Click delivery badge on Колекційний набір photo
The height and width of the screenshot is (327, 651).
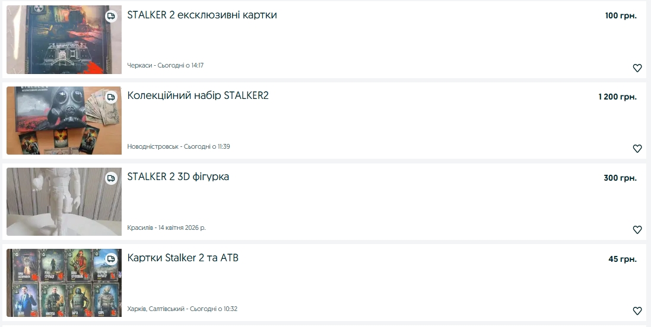[x=111, y=97]
